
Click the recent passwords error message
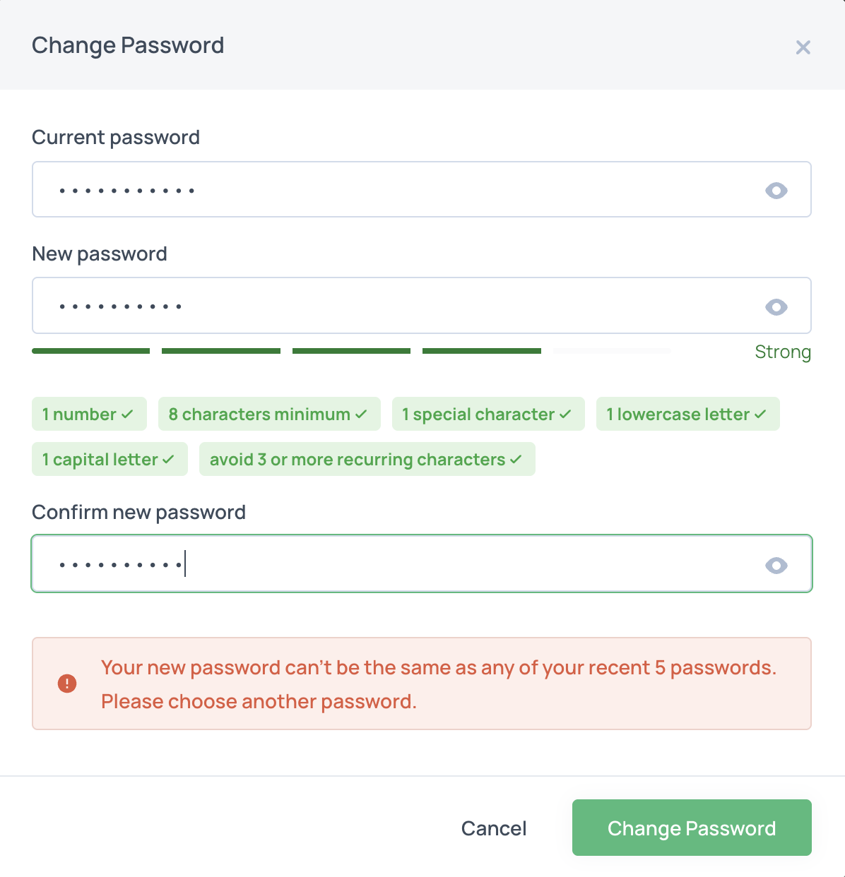pos(438,684)
